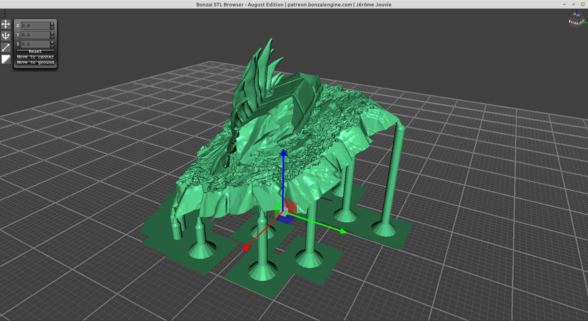
Task: Click the X position input field
Action: (x=36, y=26)
